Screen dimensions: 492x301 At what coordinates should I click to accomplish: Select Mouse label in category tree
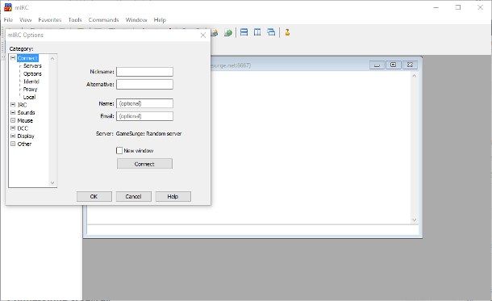pos(25,120)
